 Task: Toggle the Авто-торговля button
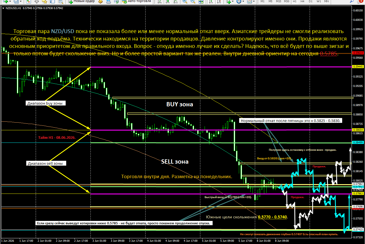pos(137,1)
